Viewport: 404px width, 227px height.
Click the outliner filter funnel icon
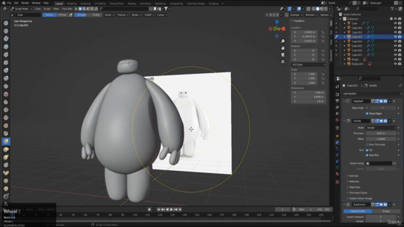point(393,9)
